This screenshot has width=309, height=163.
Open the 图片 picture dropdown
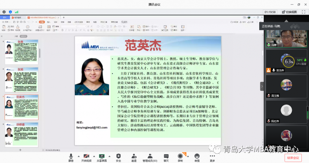click(x=146, y=26)
